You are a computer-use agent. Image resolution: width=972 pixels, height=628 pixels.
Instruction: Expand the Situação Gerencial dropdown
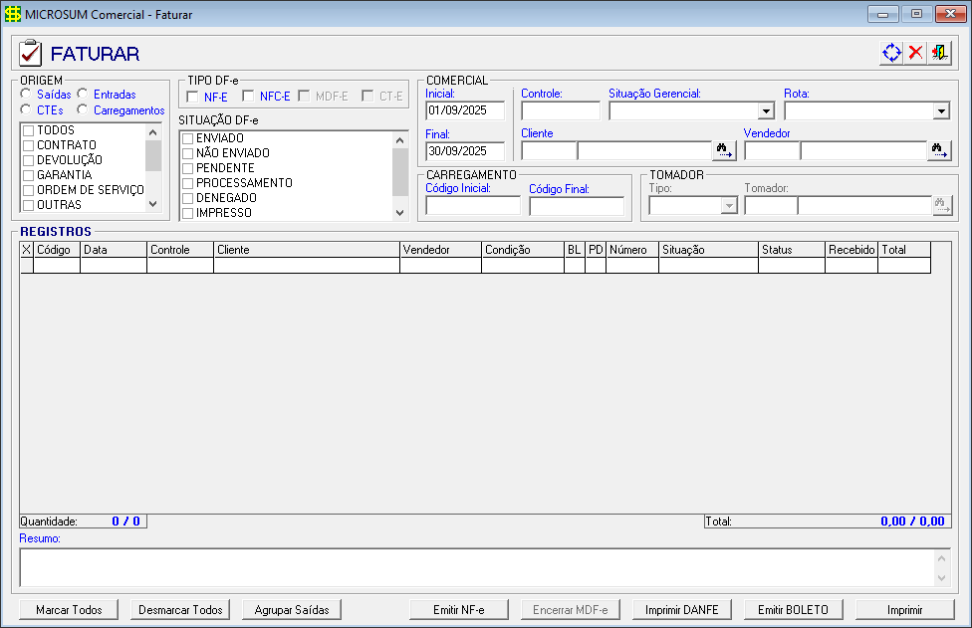pos(765,111)
